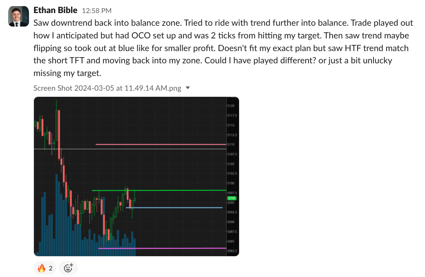The image size is (425, 277).
Task: Click the 5082.5 price axis label
Action: 231,251
